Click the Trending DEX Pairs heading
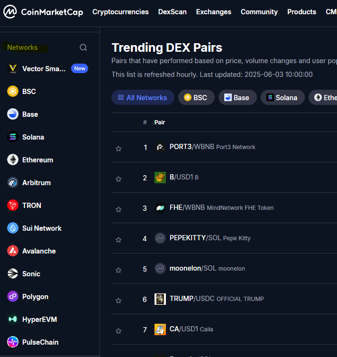The width and height of the screenshot is (337, 357). [x=167, y=47]
